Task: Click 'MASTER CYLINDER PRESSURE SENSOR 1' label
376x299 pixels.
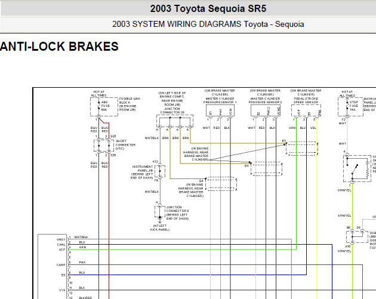Action: point(220,100)
